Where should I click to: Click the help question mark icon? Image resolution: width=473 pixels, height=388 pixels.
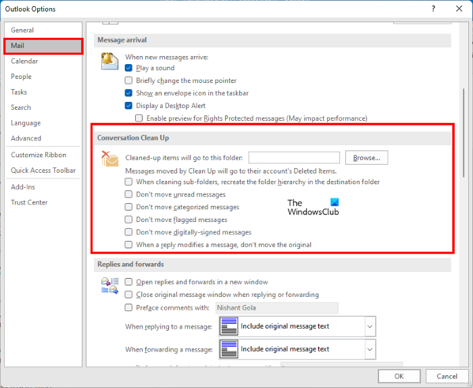point(433,9)
